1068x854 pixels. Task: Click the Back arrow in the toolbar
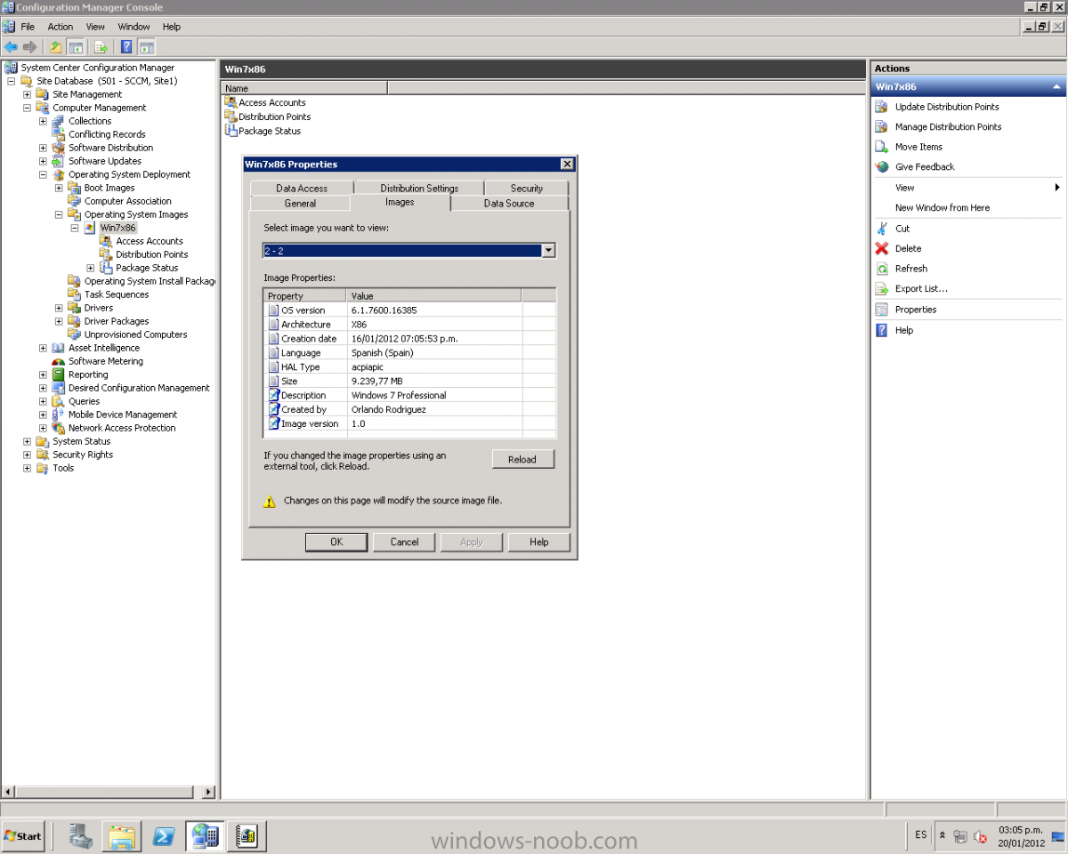(11, 47)
